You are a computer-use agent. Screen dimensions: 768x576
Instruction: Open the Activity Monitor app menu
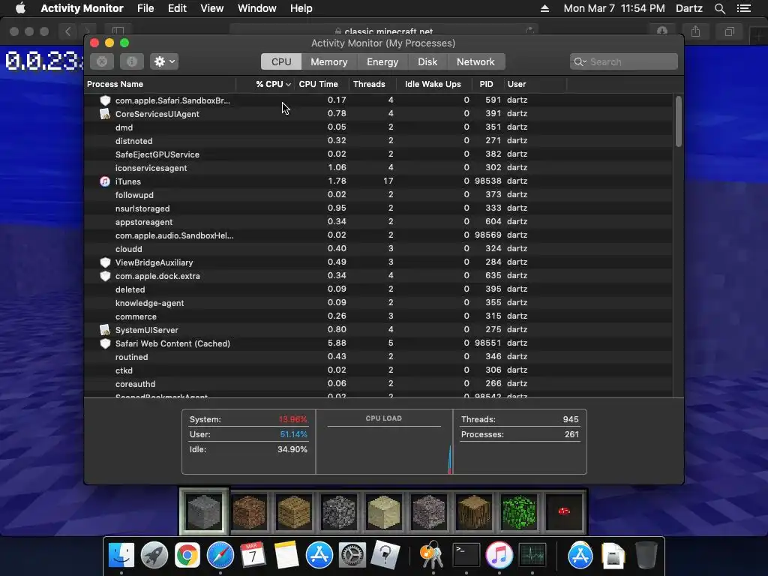tap(82, 8)
